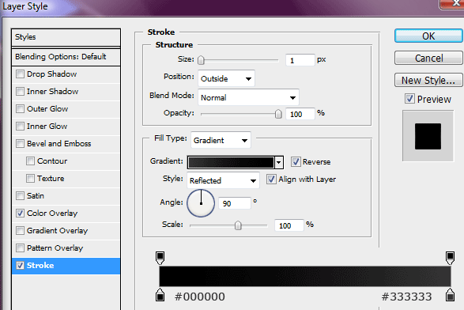Select the Pattern Overlay label

point(55,248)
